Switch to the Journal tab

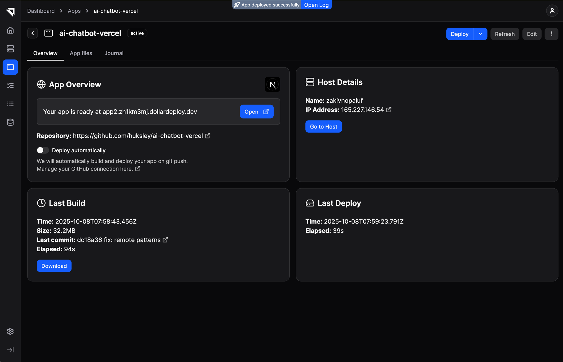coord(114,53)
